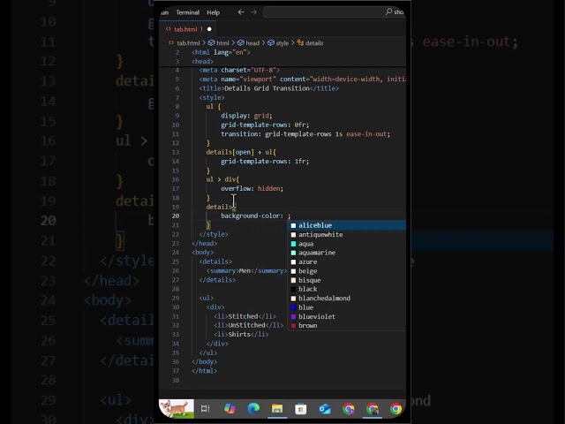Click the search magnifier icon
Viewport: 565px width, 424px height.
pyautogui.click(x=388, y=11)
